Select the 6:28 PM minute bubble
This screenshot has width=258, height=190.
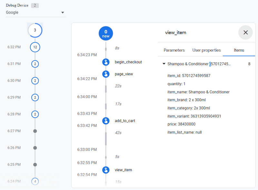coord(35,114)
